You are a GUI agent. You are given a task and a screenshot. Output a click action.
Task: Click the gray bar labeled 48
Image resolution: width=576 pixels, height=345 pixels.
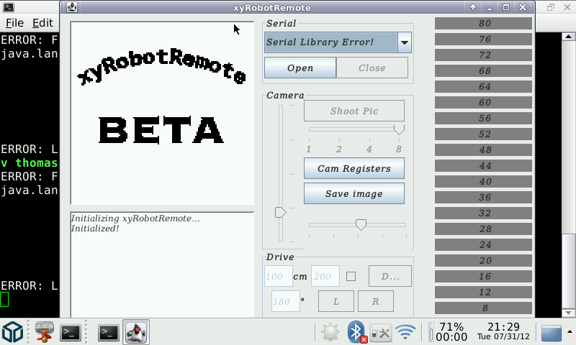483,150
